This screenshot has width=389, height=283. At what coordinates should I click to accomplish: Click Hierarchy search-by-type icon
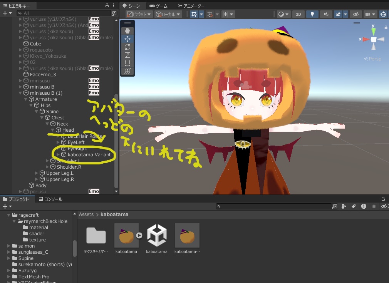(114, 13)
